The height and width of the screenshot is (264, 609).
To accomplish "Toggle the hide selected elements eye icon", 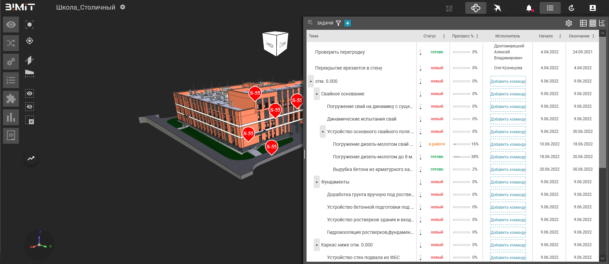I will click(x=30, y=107).
